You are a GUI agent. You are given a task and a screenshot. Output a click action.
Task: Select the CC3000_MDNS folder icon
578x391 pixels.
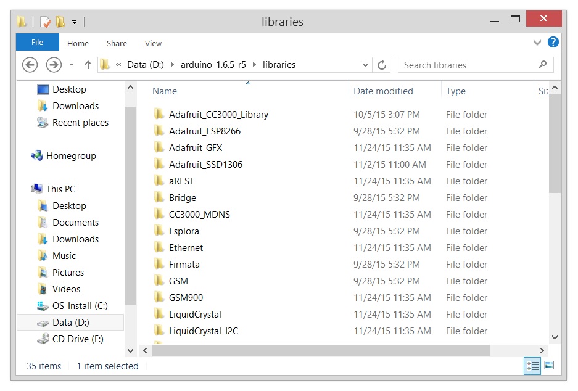(x=159, y=214)
